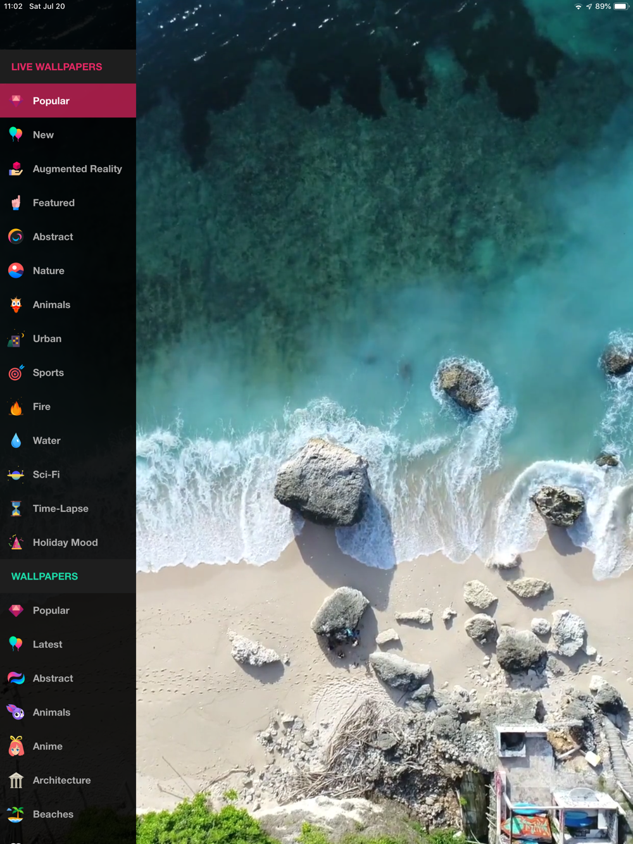Tap the Wi-Fi icon in status bar

(578, 6)
